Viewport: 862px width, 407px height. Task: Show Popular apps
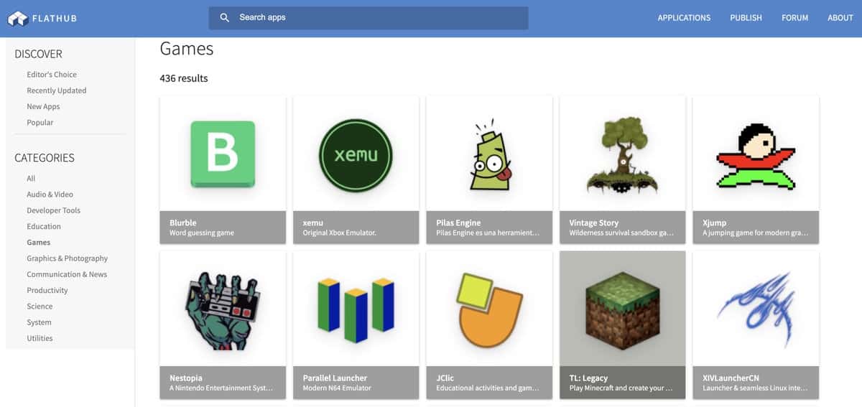pyautogui.click(x=40, y=123)
